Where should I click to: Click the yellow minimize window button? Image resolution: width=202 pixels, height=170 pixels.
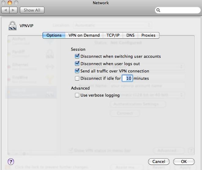[10, 3]
